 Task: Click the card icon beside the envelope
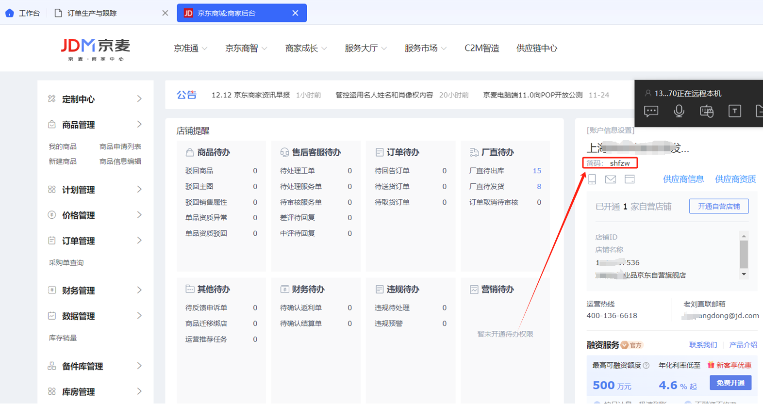tap(630, 179)
